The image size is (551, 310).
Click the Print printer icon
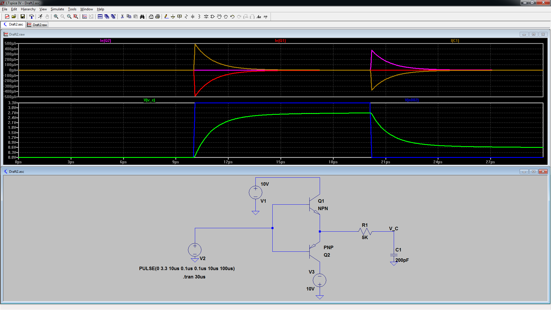pos(158,17)
